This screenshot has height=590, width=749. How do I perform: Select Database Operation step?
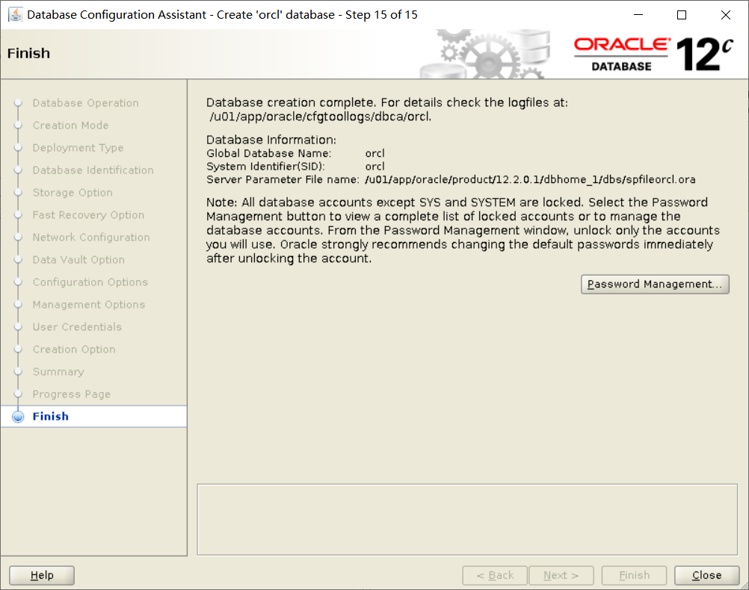85,103
